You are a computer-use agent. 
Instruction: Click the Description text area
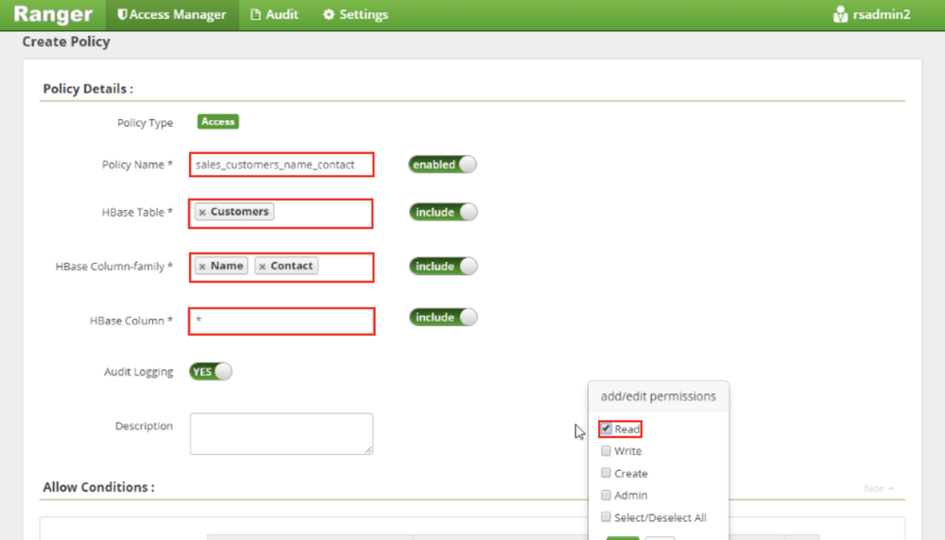click(282, 433)
